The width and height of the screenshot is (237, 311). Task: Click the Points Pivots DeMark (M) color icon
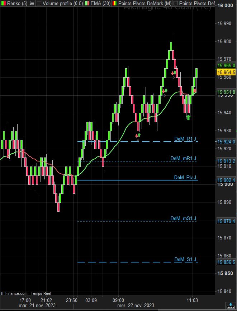(114, 3)
